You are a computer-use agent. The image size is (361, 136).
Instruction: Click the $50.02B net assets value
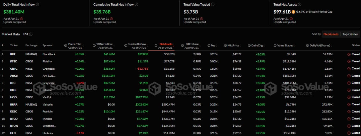coord(169,54)
